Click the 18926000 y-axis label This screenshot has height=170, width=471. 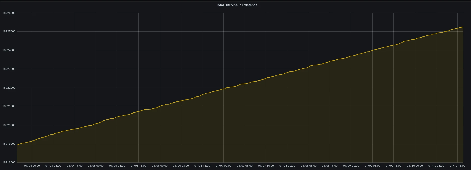[9, 13]
